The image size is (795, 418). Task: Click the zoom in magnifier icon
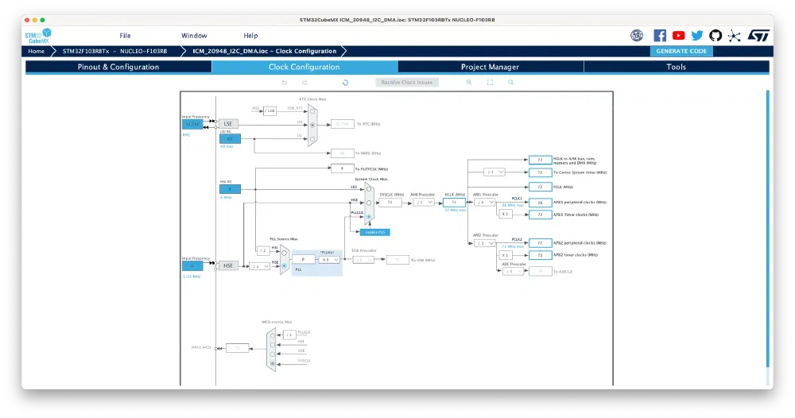[x=469, y=83]
